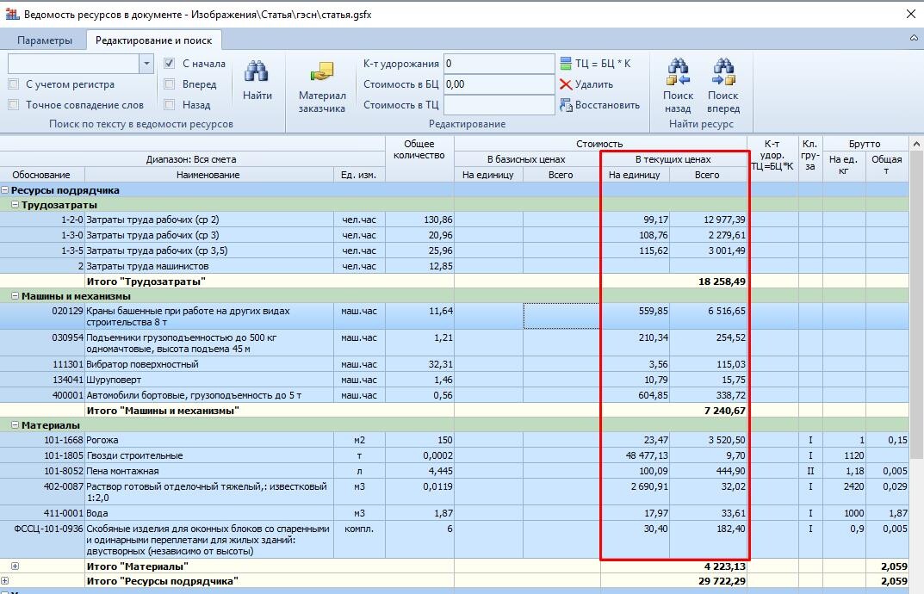Click the К-т удорожания input field
924x594 pixels.
499,64
